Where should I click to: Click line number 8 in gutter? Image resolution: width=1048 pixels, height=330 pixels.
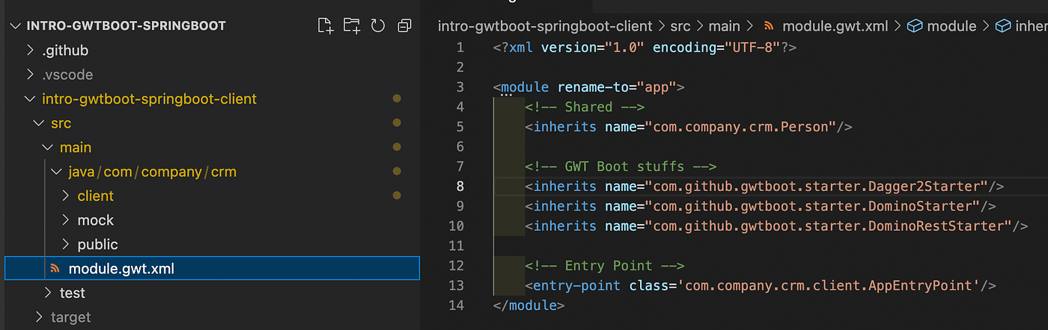point(460,186)
